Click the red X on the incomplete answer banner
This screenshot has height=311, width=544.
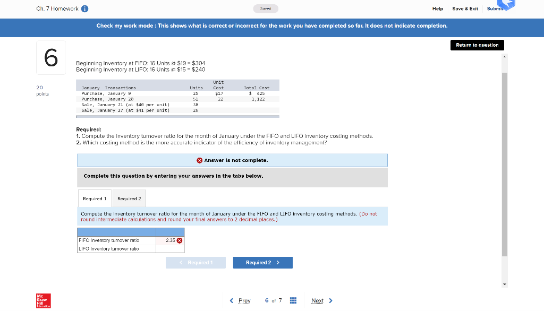click(x=200, y=160)
